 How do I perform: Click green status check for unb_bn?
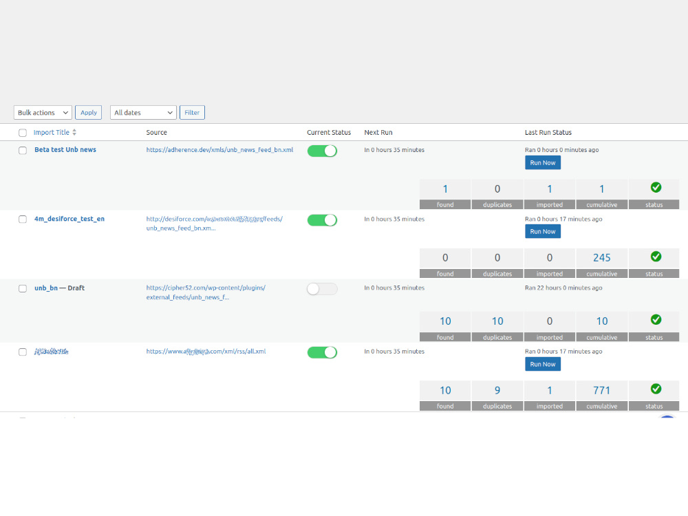pos(656,319)
